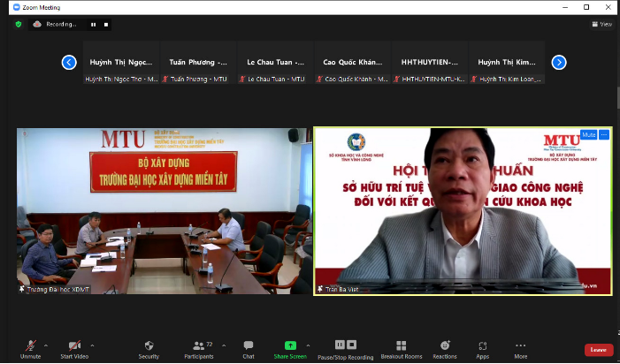The height and width of the screenshot is (364, 620).
Task: Click pin icon on Trường Đại học XDMT label
Action: coord(22,290)
